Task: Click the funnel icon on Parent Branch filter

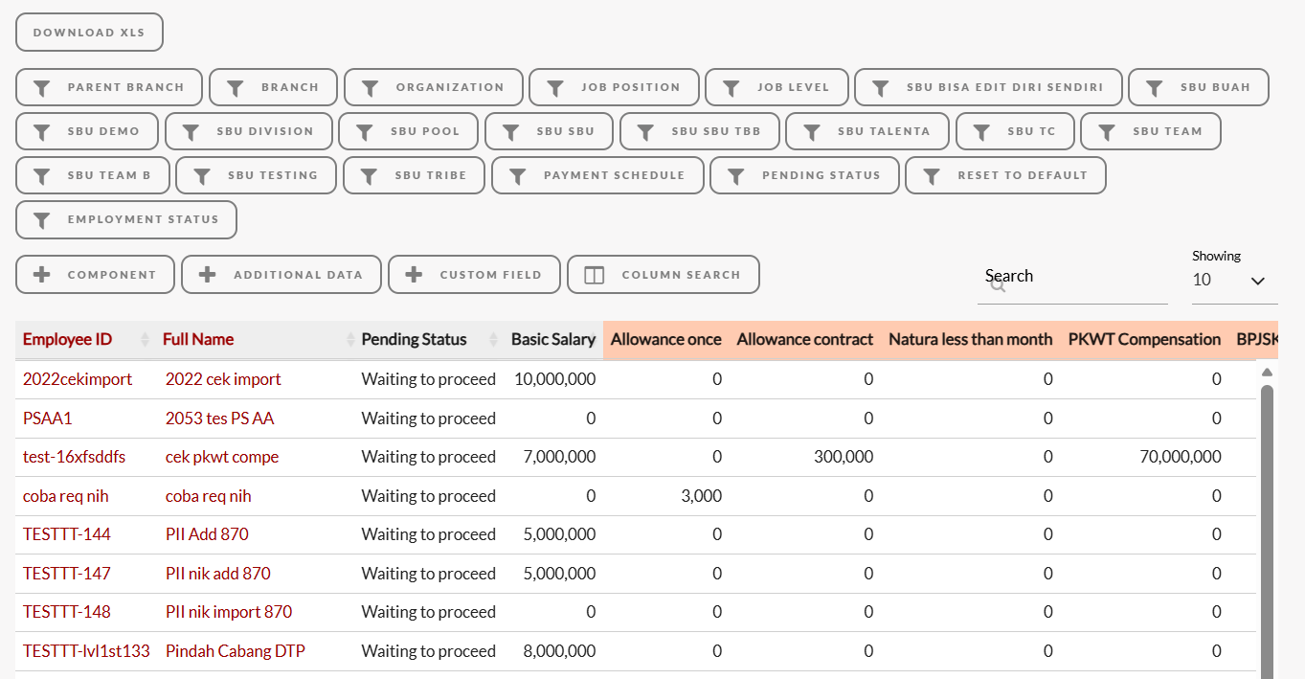Action: (42, 87)
